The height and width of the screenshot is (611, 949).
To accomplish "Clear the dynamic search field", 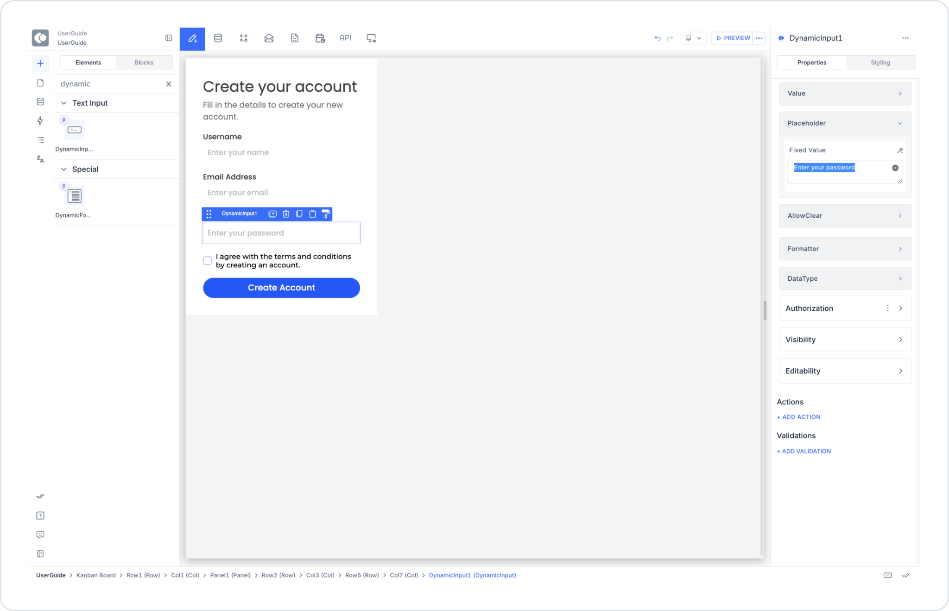I will point(169,84).
